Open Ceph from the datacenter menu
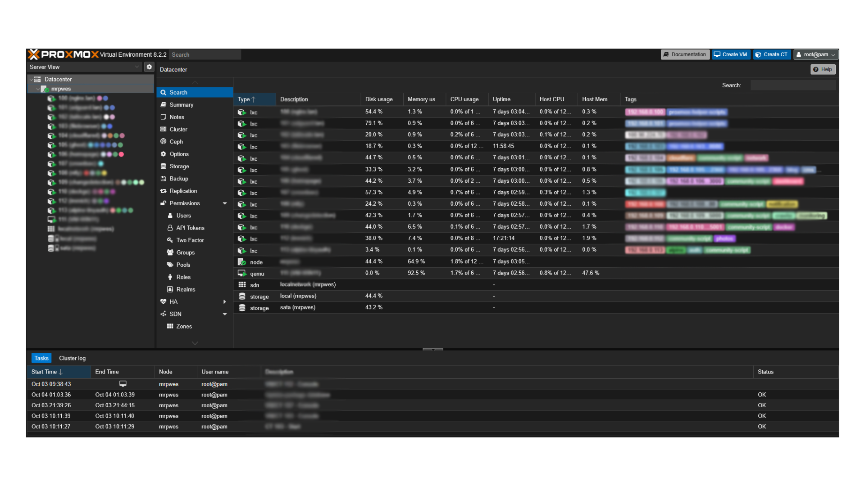The width and height of the screenshot is (865, 486). (x=176, y=142)
